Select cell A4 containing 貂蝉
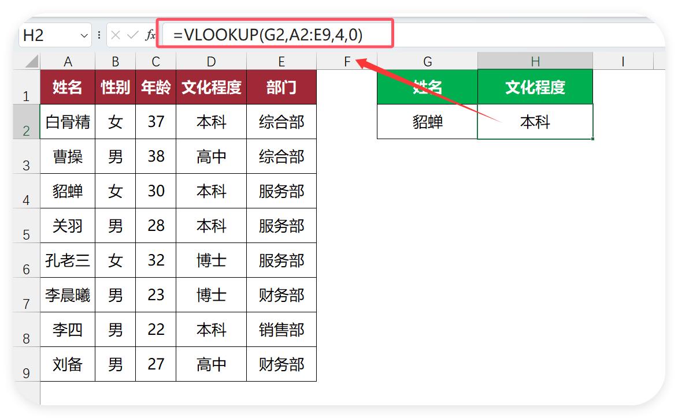 pos(68,191)
